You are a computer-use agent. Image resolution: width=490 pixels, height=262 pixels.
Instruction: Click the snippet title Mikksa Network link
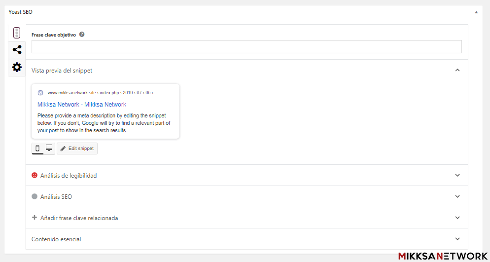[x=82, y=105]
